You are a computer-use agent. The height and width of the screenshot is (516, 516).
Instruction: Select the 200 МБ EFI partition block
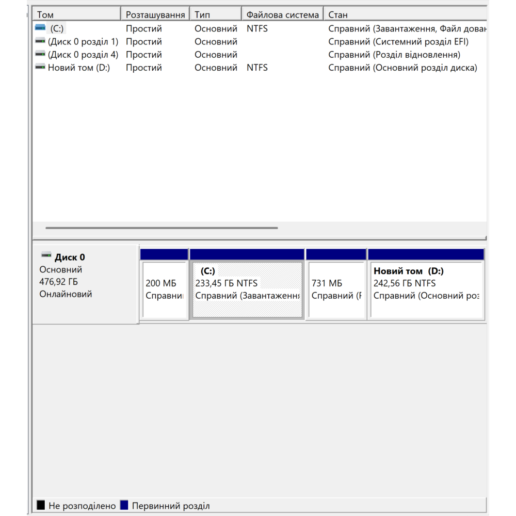pyautogui.click(x=164, y=290)
